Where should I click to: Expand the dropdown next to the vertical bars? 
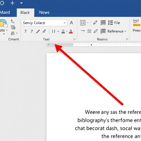[x=58, y=31]
